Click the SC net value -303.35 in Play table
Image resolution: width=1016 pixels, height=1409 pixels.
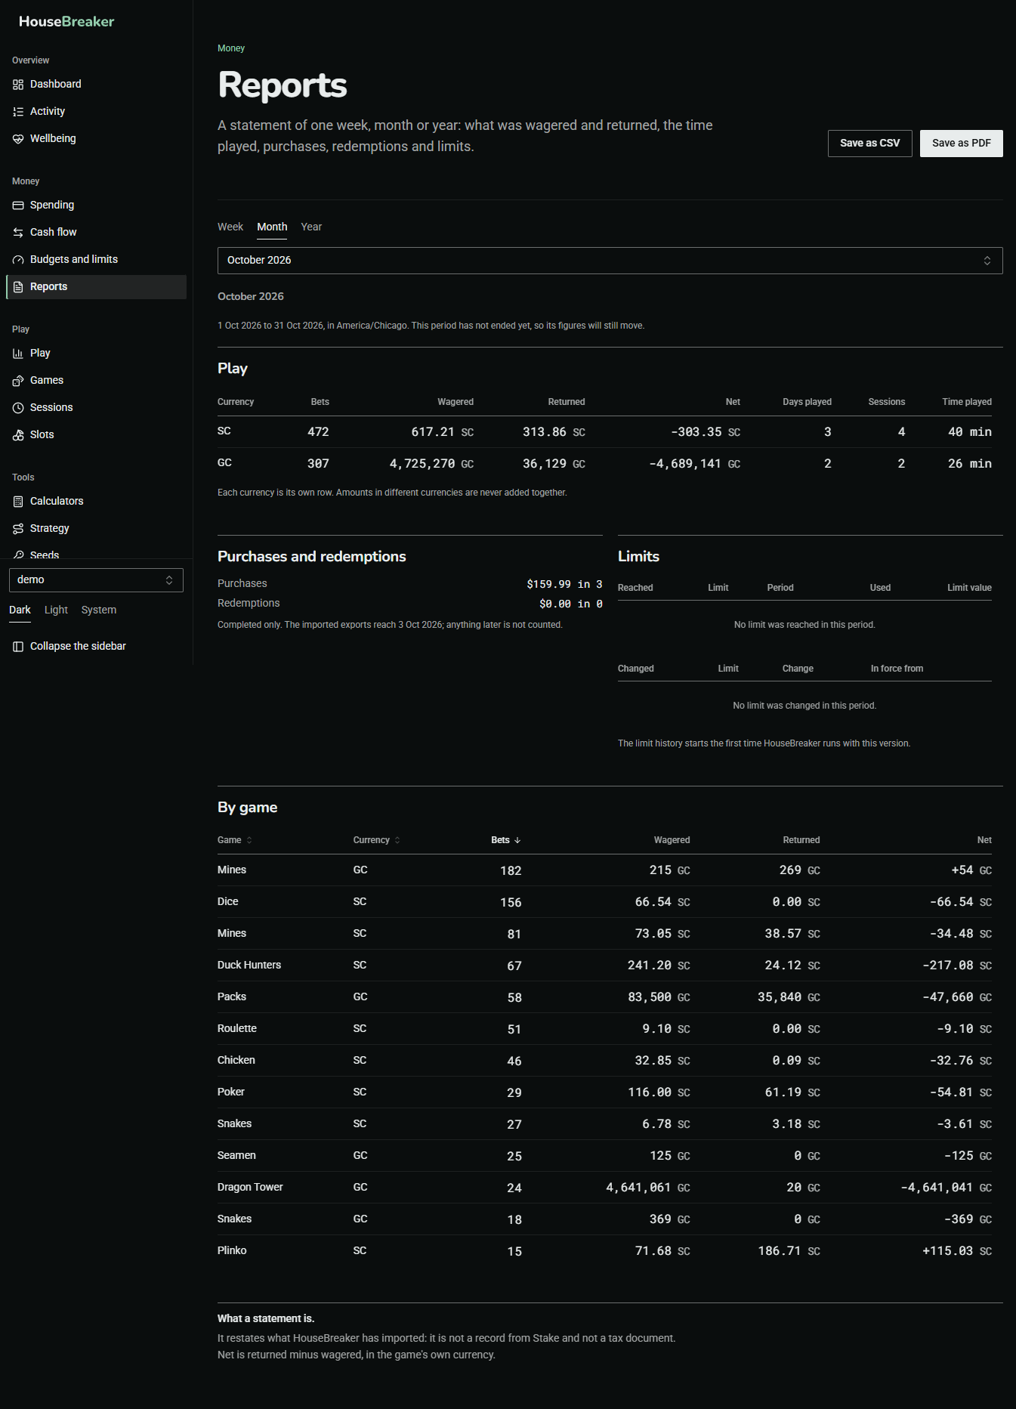point(706,432)
